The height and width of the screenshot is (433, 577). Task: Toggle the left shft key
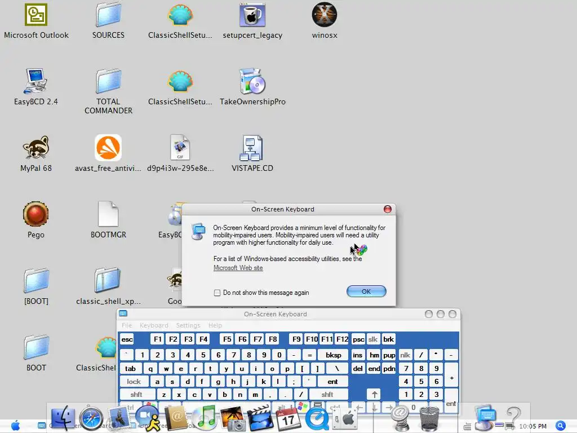coord(136,394)
